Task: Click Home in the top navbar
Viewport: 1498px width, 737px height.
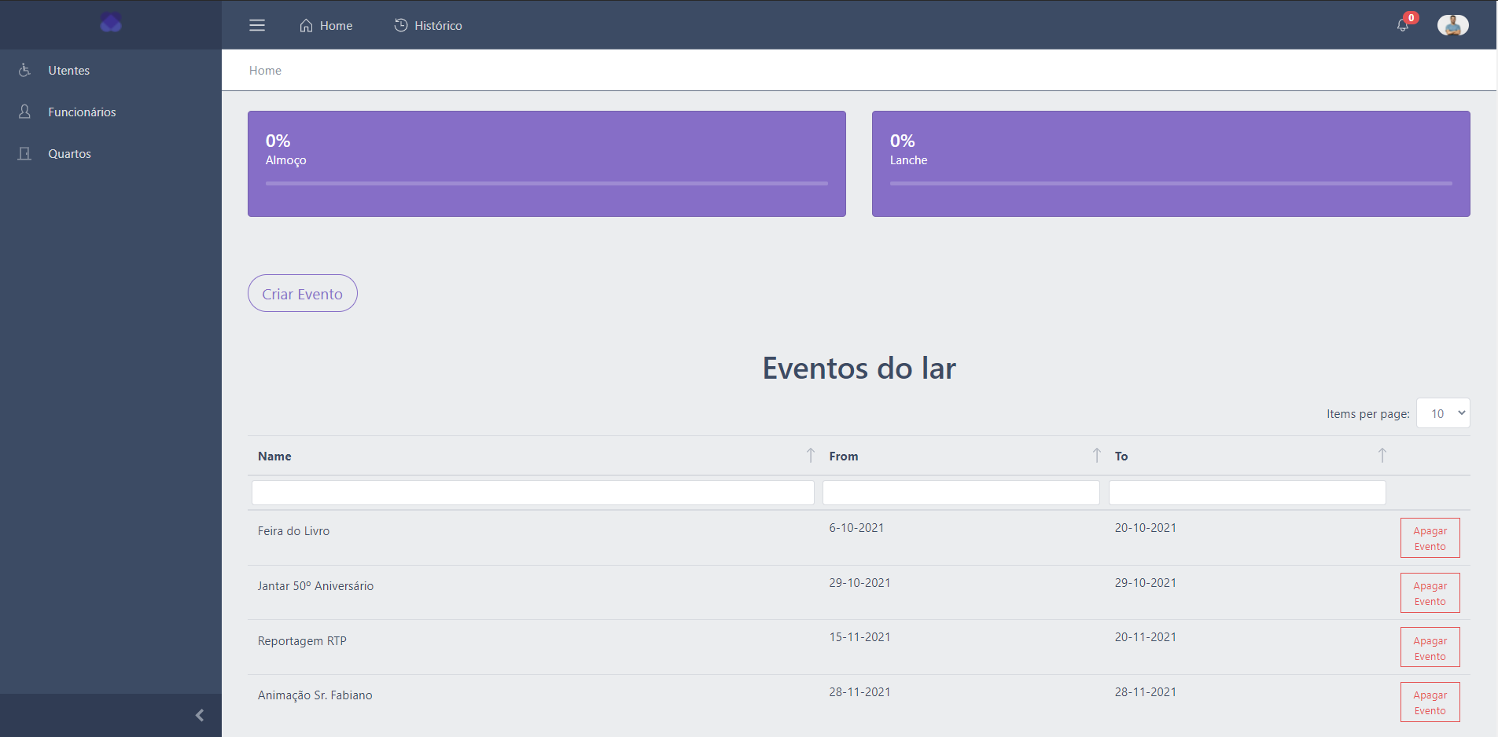Action: (x=326, y=26)
